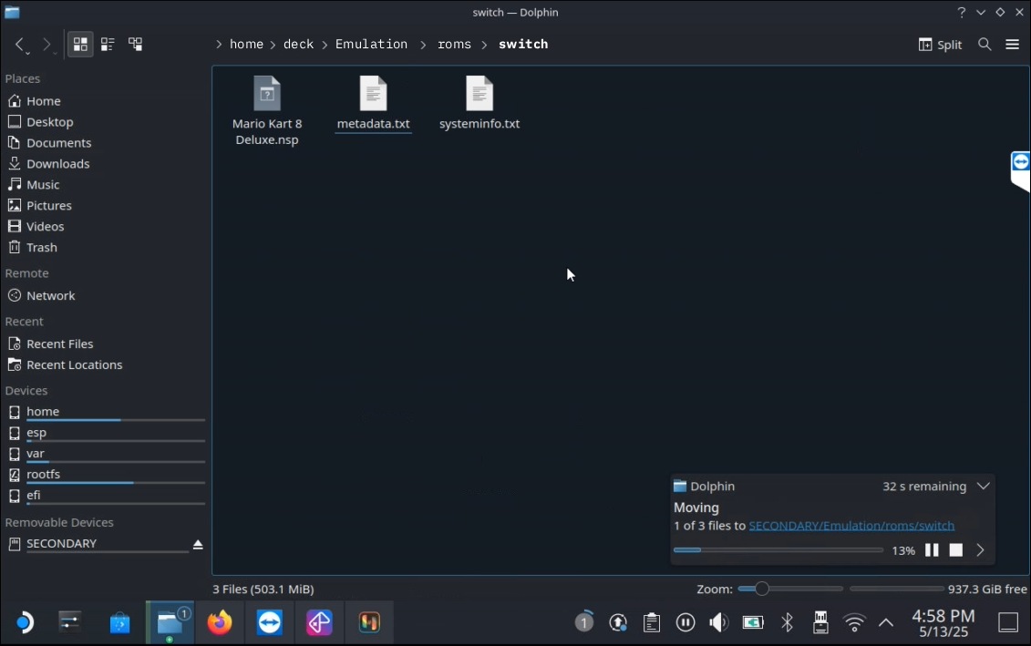Open the clipboard tray icon
Viewport: 1031px width, 646px height.
click(652, 622)
